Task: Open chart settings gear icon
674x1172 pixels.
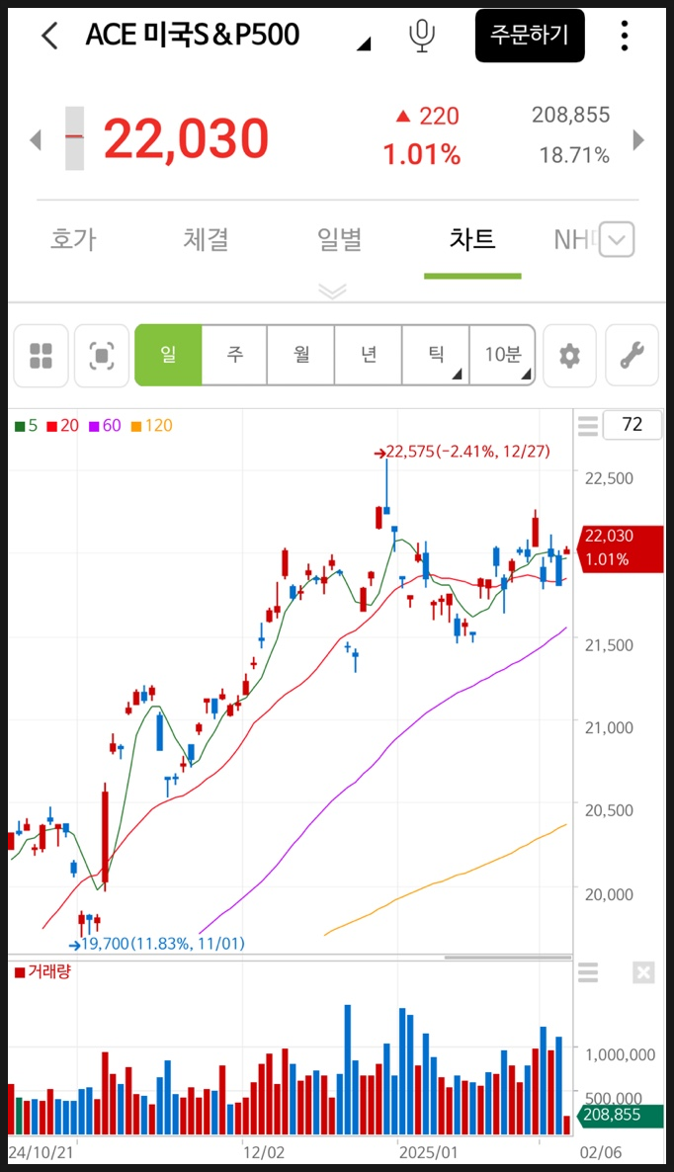Action: pos(569,356)
